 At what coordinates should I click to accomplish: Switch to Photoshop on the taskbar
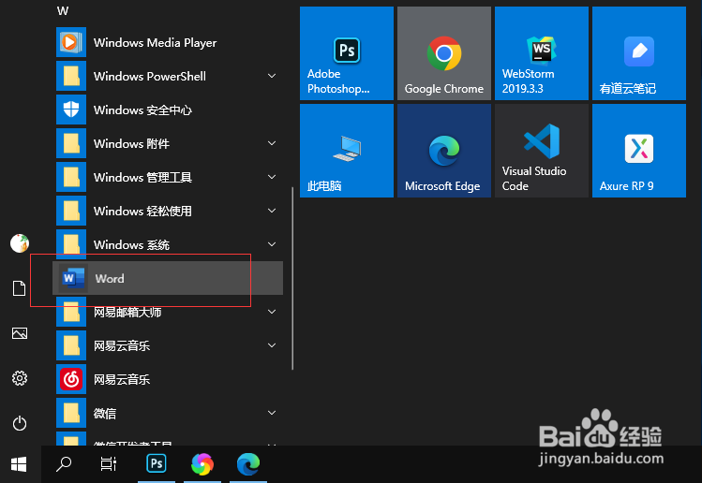pyautogui.click(x=157, y=464)
